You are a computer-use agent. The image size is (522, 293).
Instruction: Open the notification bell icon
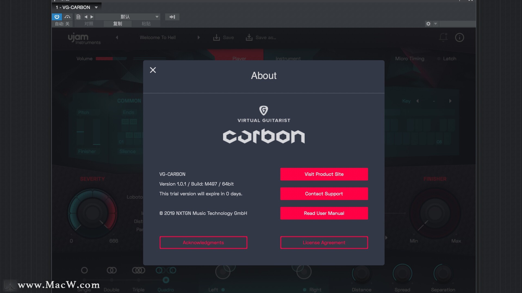coord(443,37)
